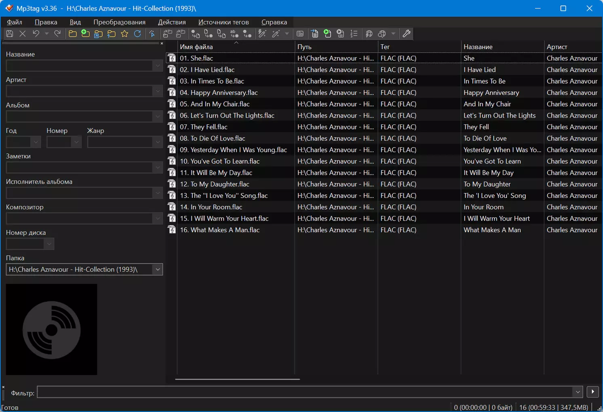Screen dimensions: 603x412
Task: Open the Файл menu
Action: [x=15, y=22]
